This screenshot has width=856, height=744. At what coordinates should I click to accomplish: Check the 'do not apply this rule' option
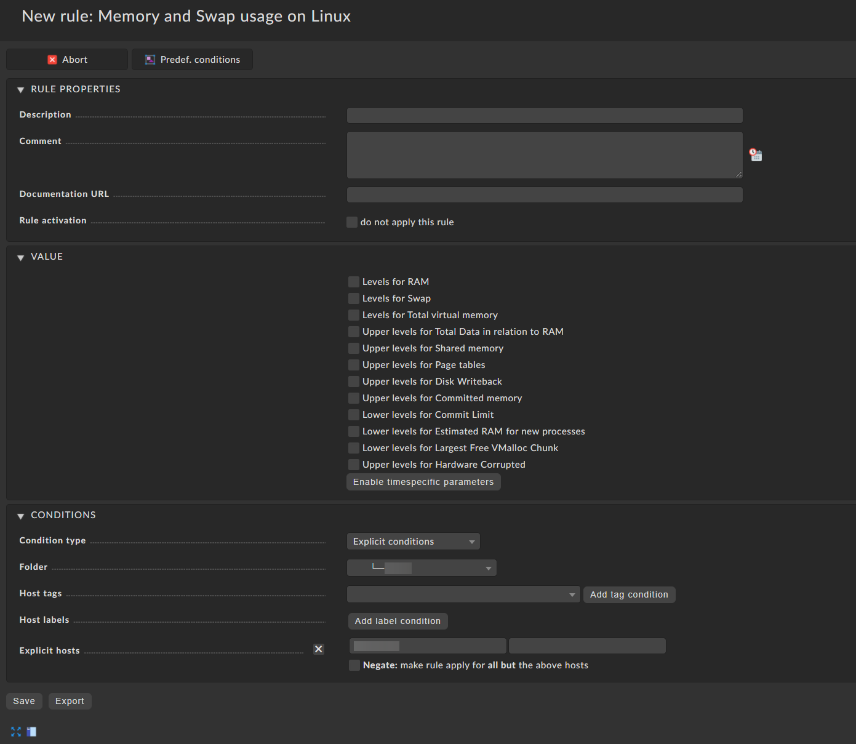(352, 222)
